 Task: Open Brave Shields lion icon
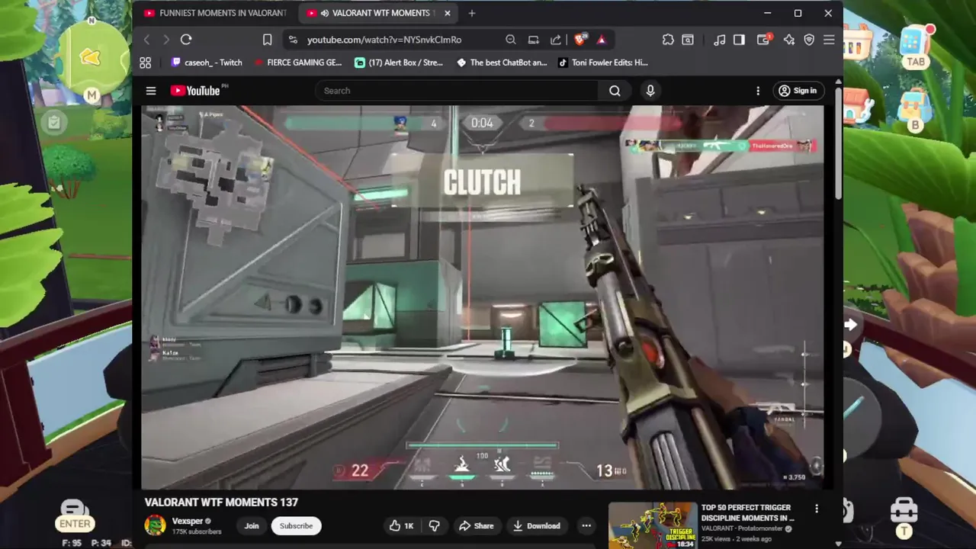[x=580, y=40]
